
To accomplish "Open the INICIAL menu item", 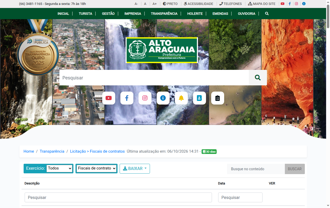I will [63, 14].
